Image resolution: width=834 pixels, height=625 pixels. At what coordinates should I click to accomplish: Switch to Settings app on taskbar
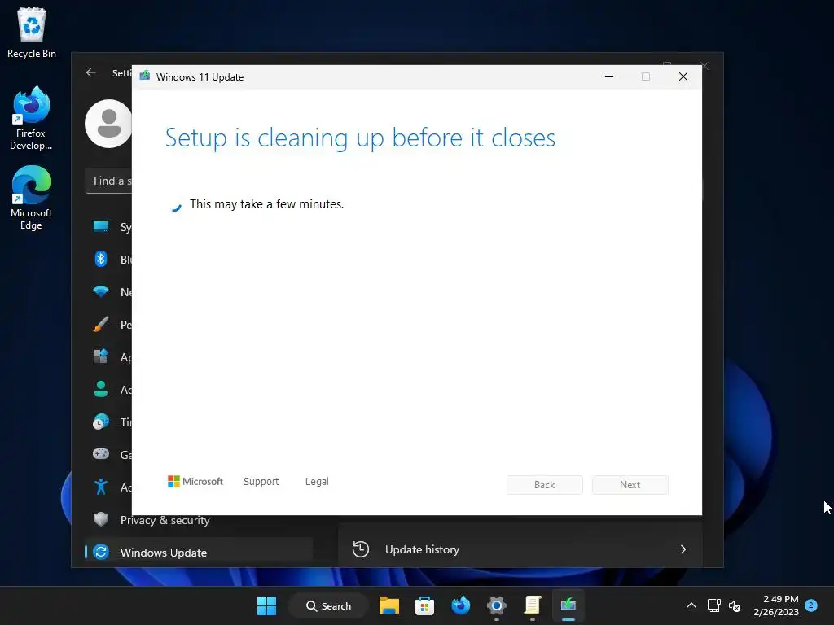[496, 605]
